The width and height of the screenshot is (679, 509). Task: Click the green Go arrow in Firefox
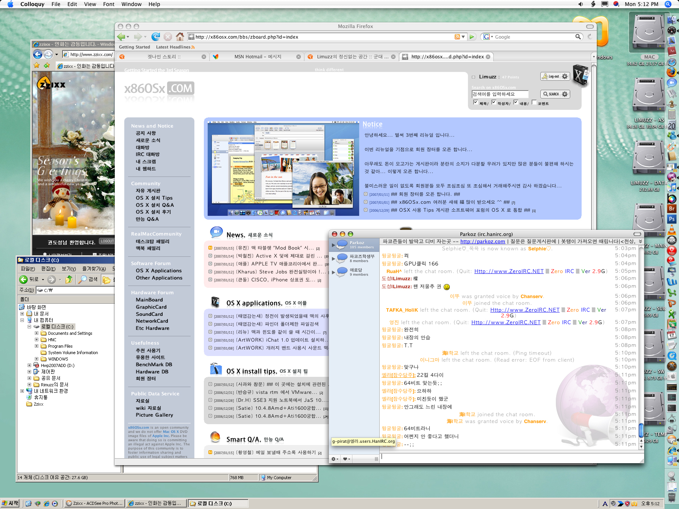pos(472,37)
